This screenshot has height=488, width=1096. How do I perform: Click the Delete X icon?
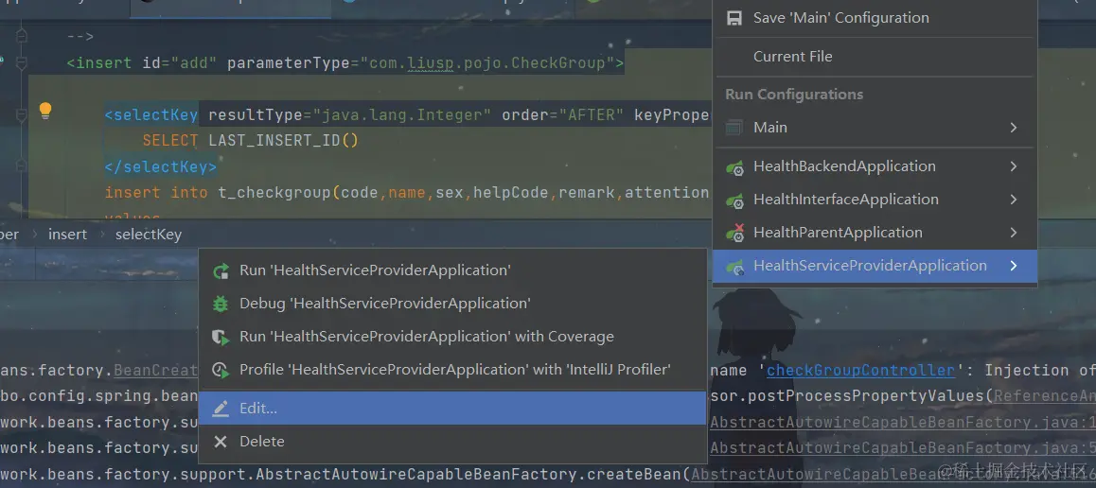click(221, 442)
